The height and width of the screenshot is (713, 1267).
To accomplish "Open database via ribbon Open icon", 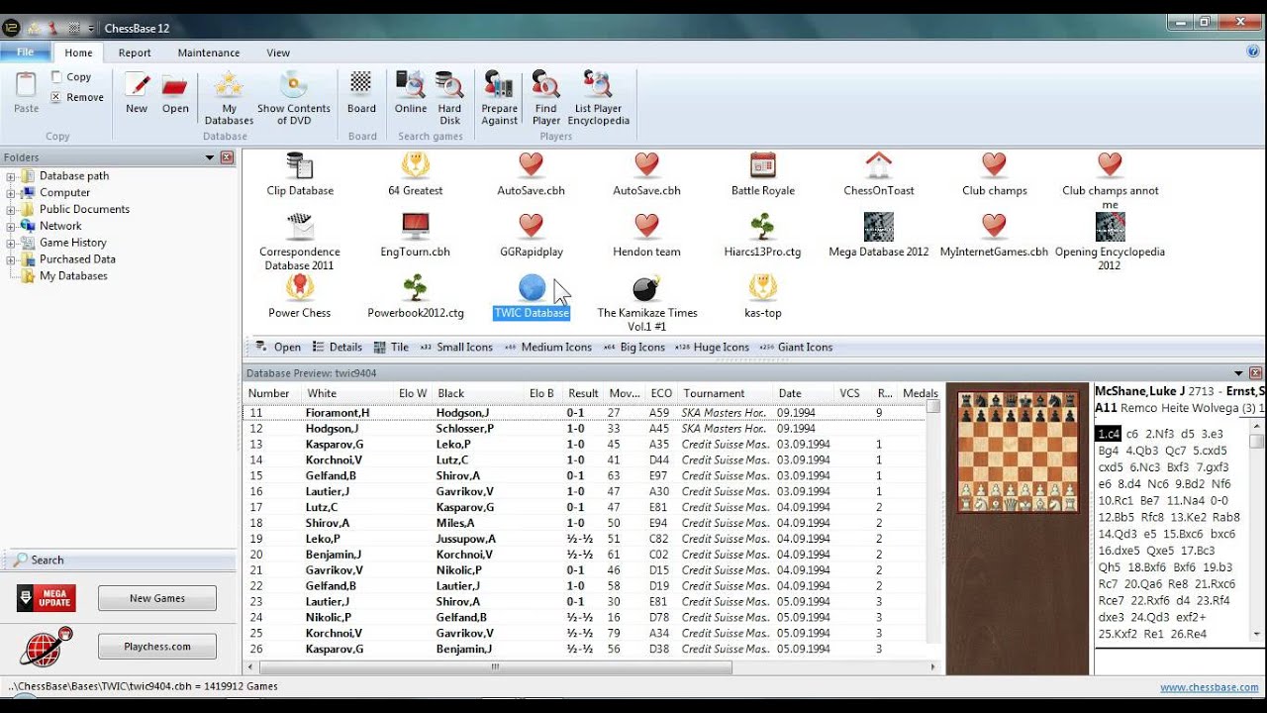I will pyautogui.click(x=175, y=92).
